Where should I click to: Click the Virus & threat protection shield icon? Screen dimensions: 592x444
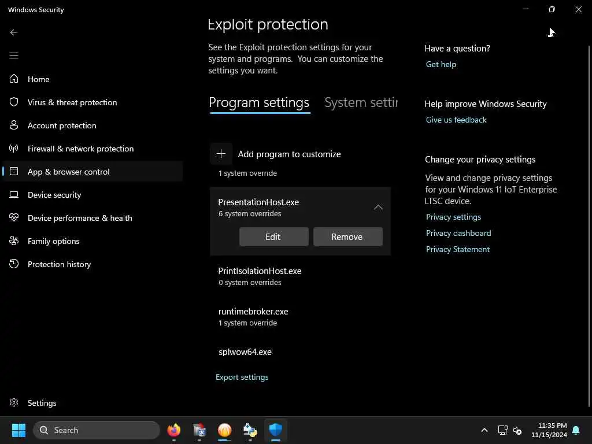click(x=14, y=102)
